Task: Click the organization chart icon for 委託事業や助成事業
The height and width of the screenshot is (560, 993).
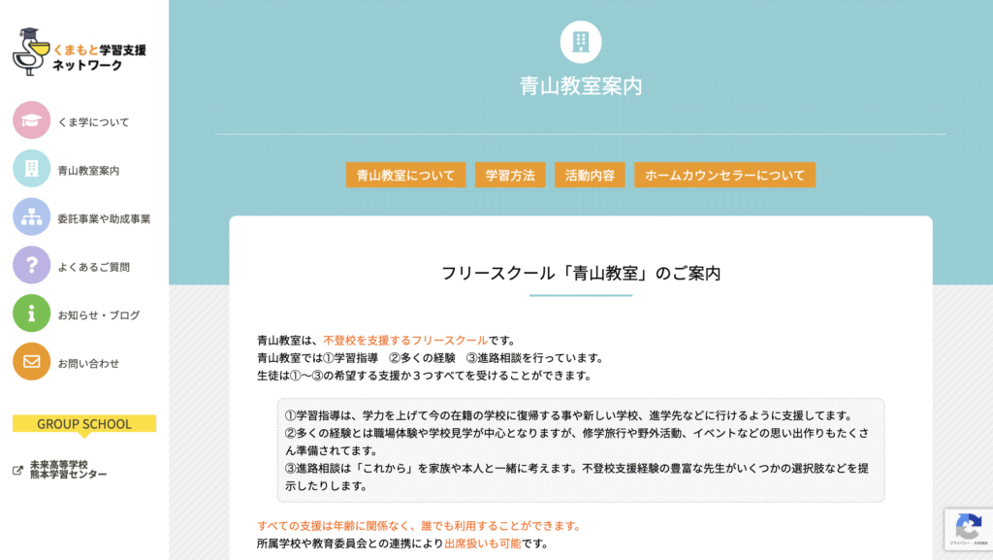Action: pyautogui.click(x=32, y=215)
